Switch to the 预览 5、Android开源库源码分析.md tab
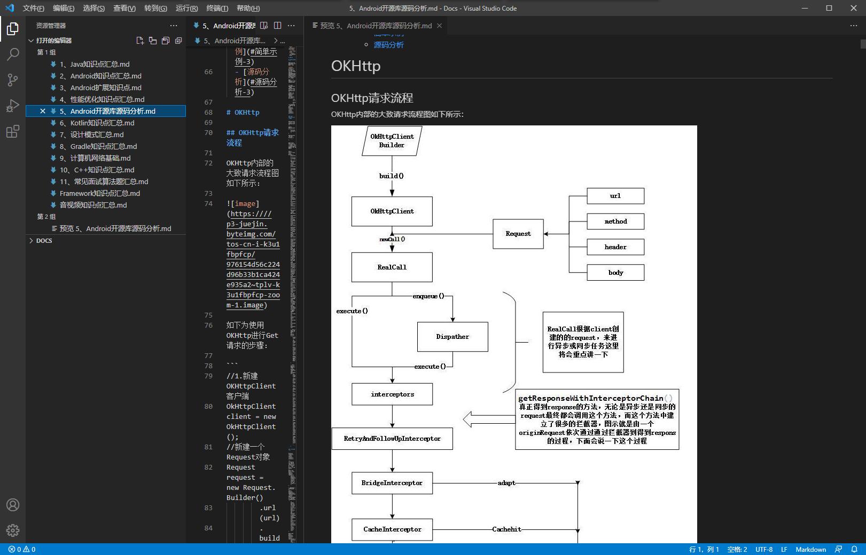 376,26
